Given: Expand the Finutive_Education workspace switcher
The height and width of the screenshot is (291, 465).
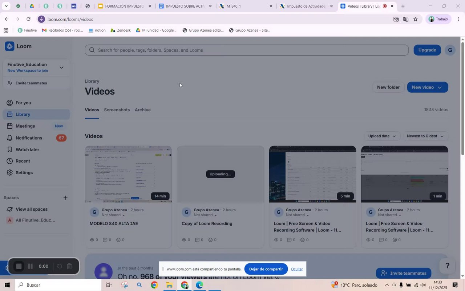Looking at the screenshot, I should [61, 67].
